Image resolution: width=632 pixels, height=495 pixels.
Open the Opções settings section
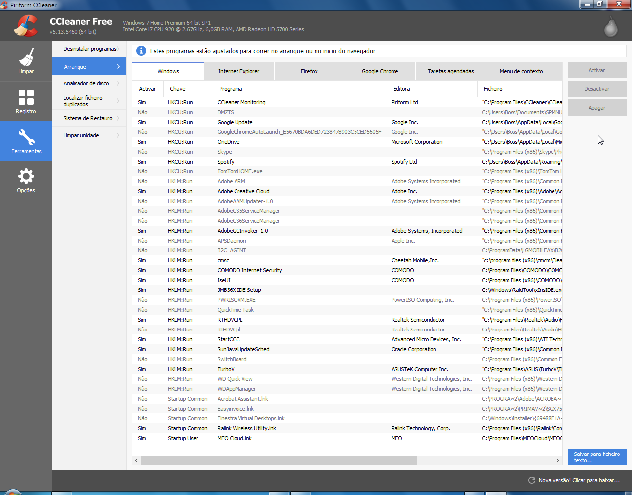click(26, 180)
